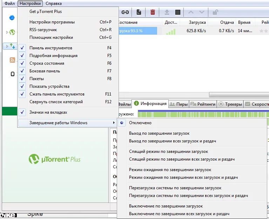Choose Get µTorrent Plus menu item
Screen dimensions: 269x219
[68, 12]
